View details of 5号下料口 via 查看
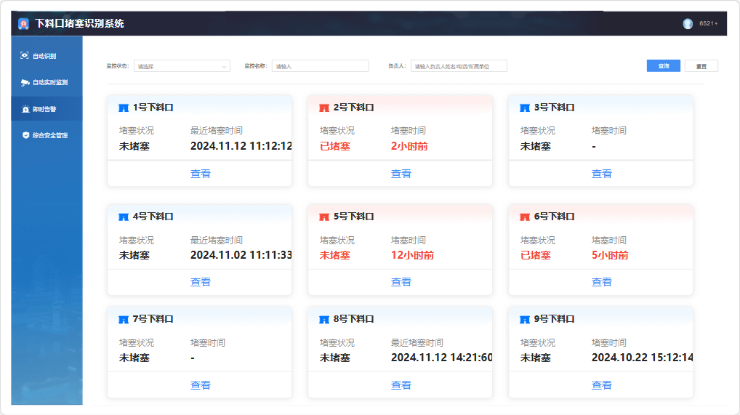The width and height of the screenshot is (740, 415). [x=401, y=282]
